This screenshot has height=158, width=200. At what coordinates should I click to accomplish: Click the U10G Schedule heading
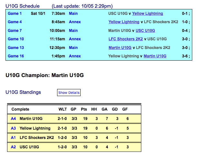coord(23,6)
